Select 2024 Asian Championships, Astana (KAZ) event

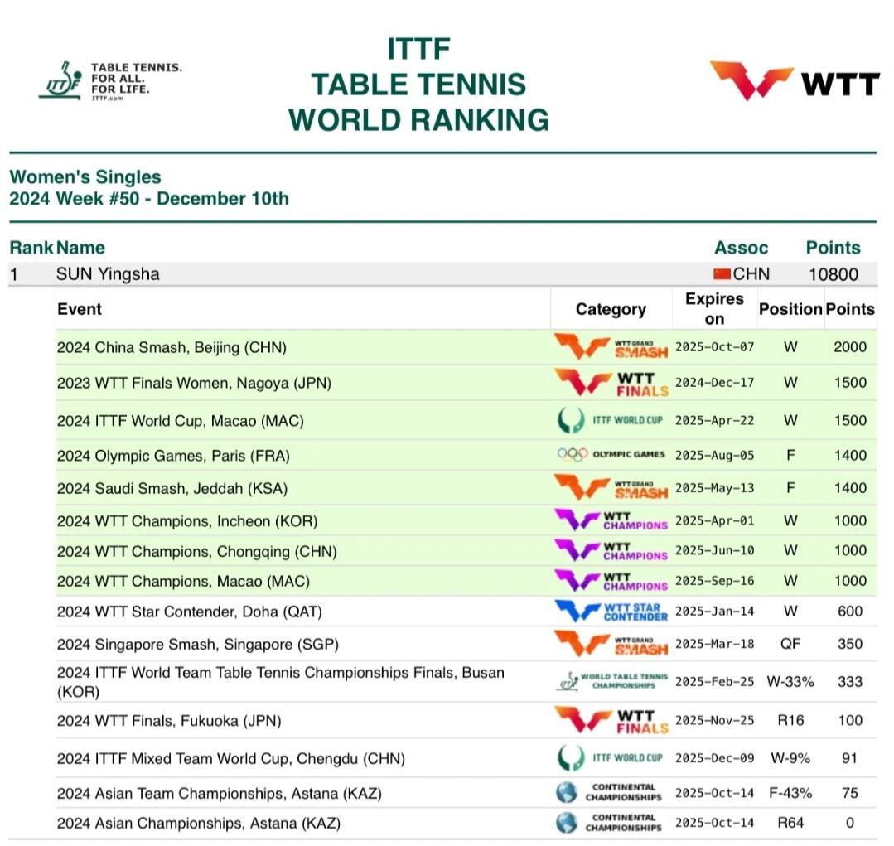coord(198,823)
